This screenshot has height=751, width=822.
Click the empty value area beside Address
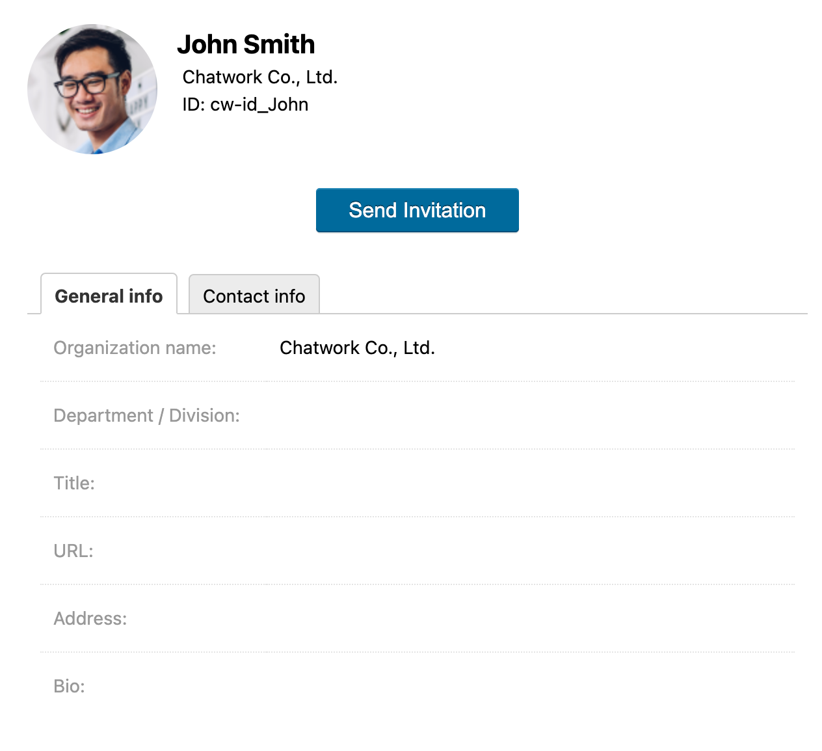[x=531, y=618]
